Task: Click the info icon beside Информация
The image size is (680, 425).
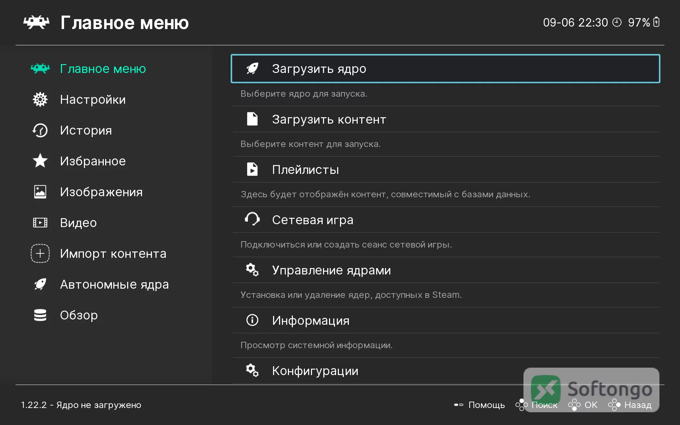Action: pos(252,320)
